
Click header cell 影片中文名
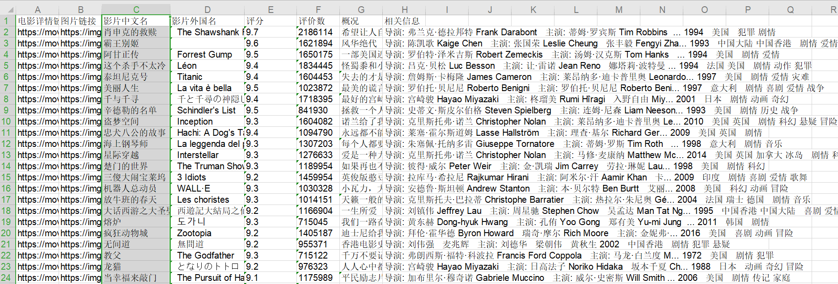click(x=136, y=21)
